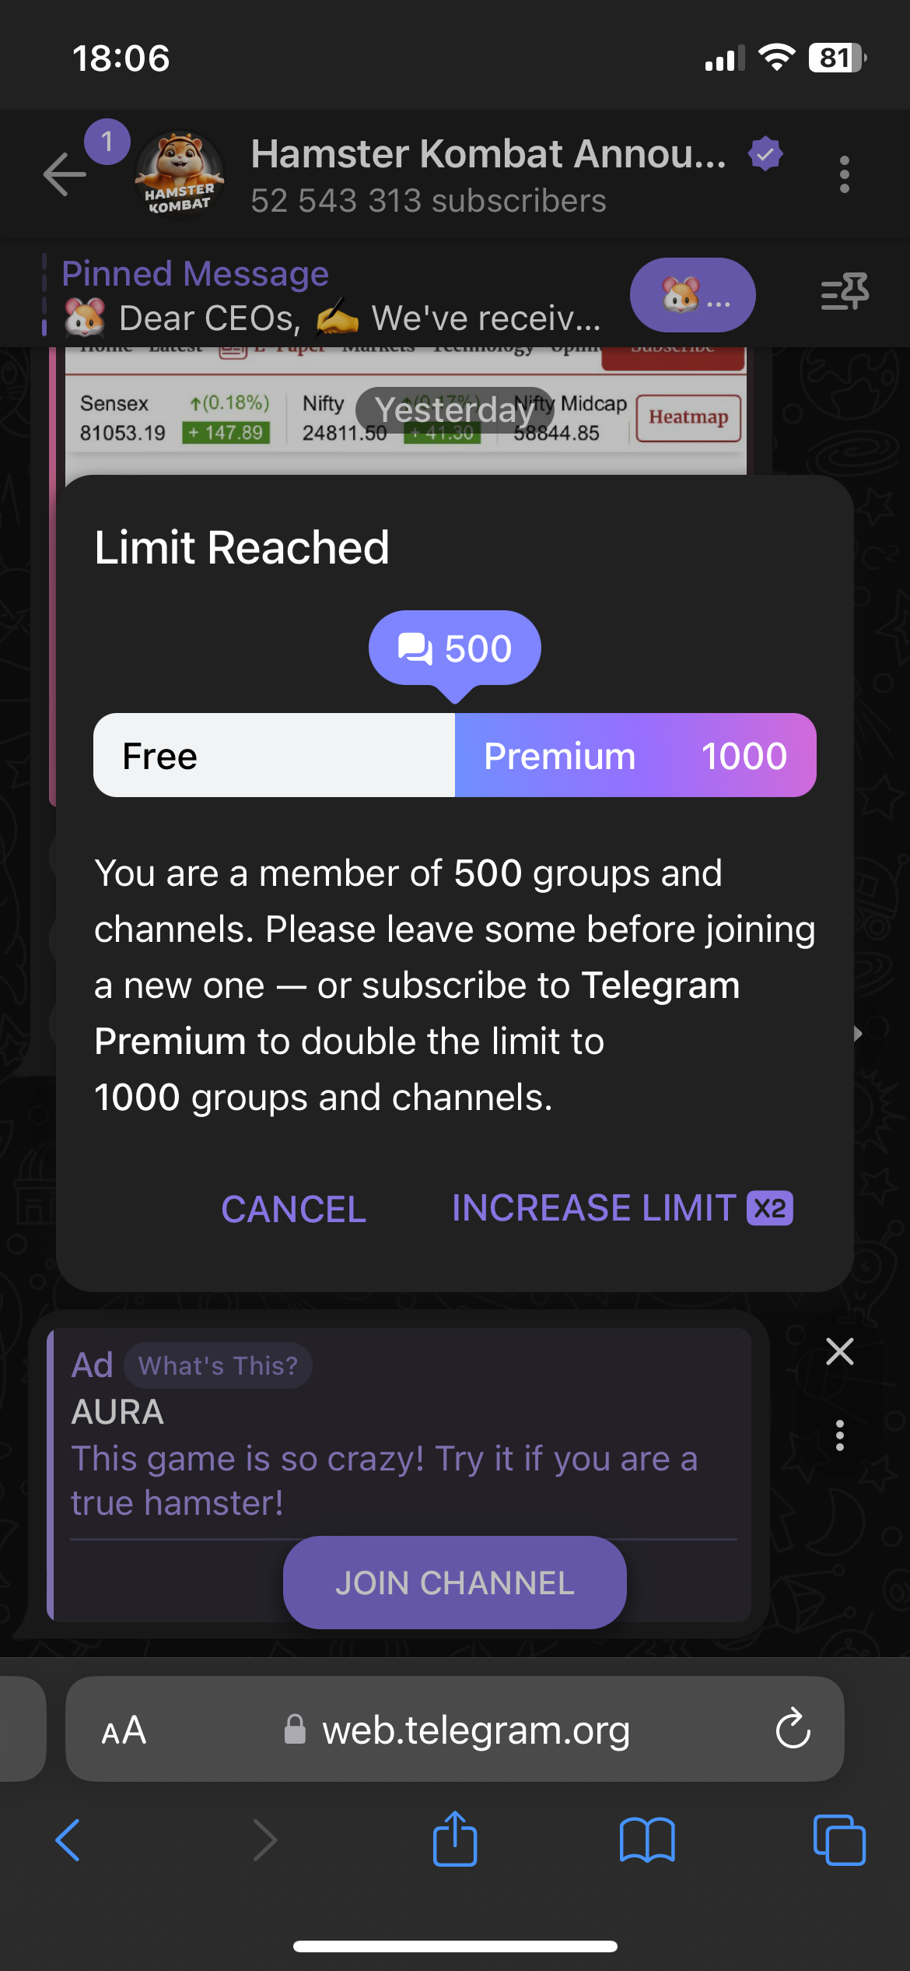Open Safari bookmarks

(647, 1839)
